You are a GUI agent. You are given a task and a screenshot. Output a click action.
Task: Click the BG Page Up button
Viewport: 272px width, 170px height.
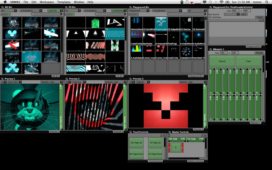136,143
